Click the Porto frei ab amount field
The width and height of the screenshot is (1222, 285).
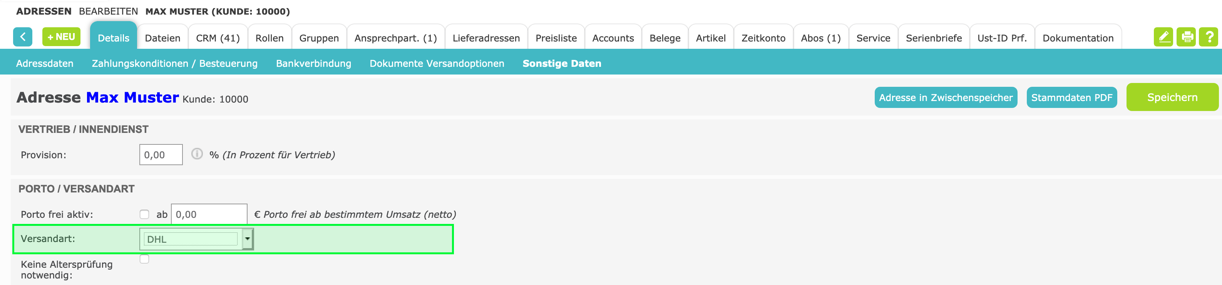click(x=209, y=214)
